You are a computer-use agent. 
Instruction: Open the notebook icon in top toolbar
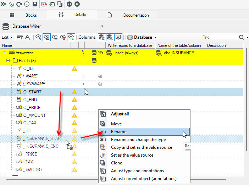pyautogui.click(x=35, y=4)
